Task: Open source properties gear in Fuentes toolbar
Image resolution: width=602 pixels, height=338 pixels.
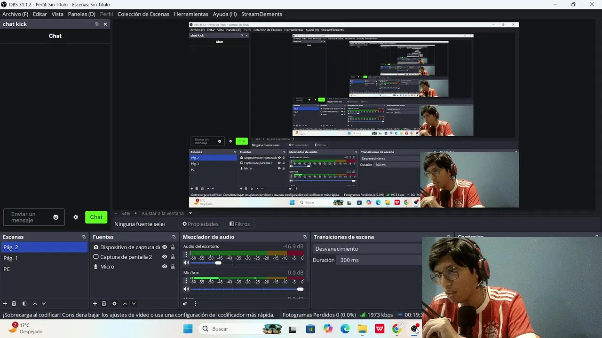Action: click(x=114, y=304)
